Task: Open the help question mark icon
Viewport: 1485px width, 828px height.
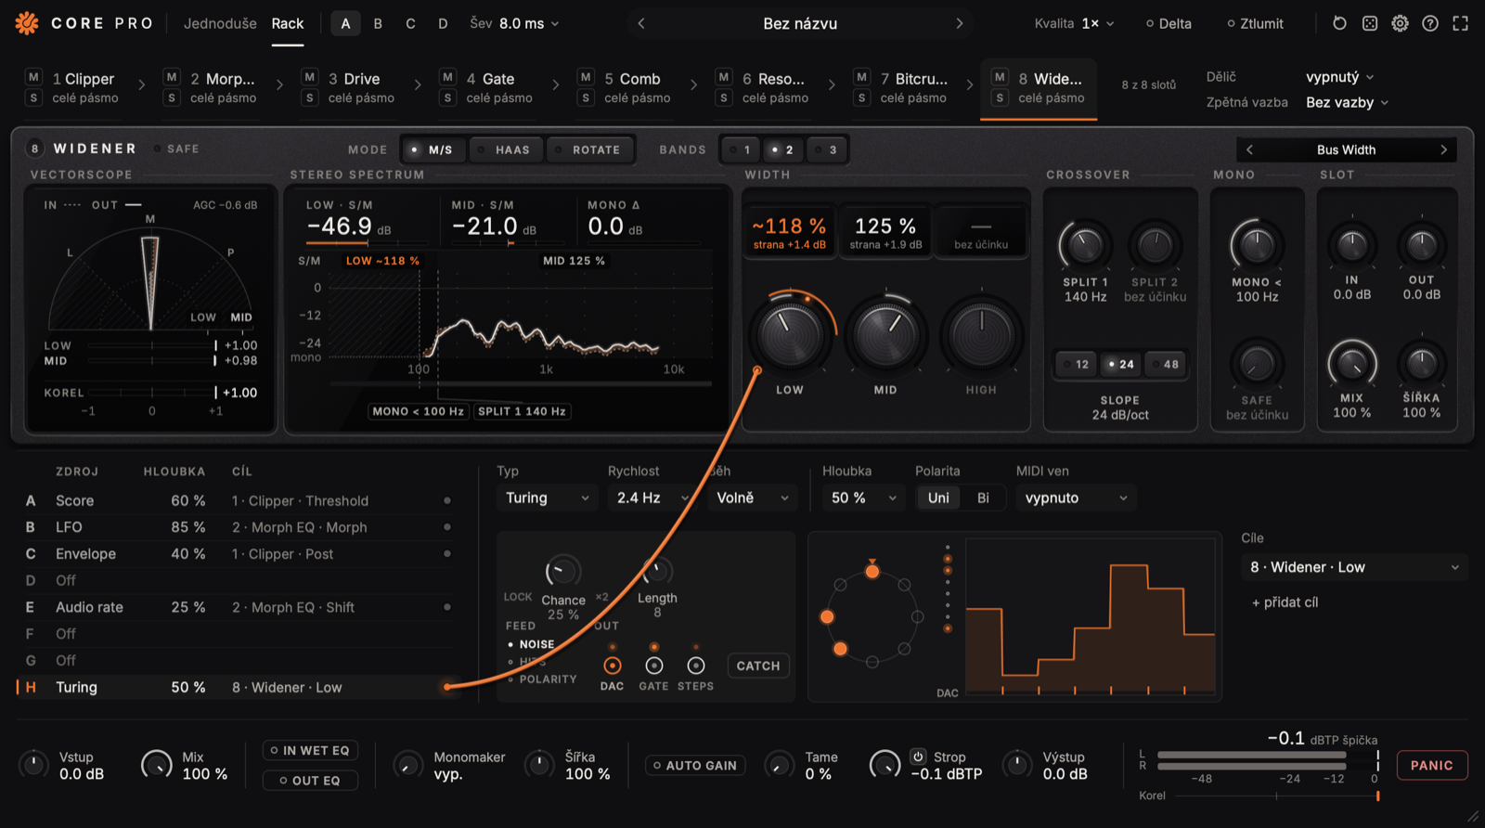Action: (x=1430, y=23)
